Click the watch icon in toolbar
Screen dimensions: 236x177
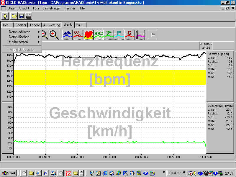pyautogui.click(x=5, y=16)
